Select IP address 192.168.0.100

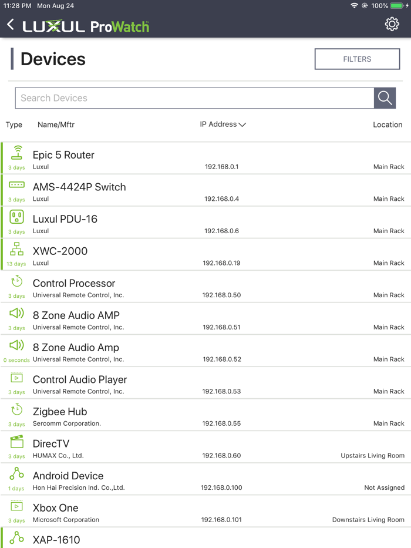point(221,488)
